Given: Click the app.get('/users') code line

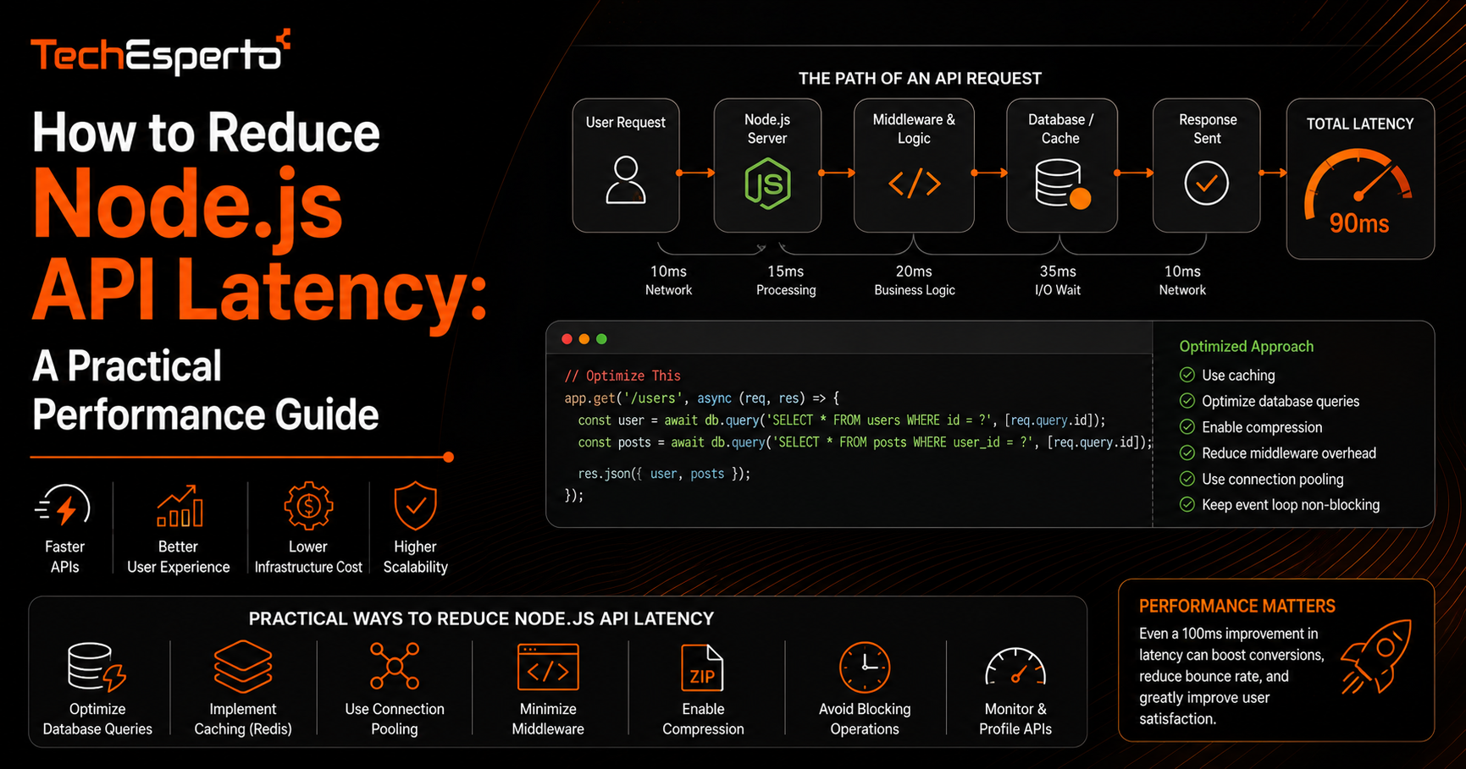Looking at the screenshot, I should tap(702, 398).
